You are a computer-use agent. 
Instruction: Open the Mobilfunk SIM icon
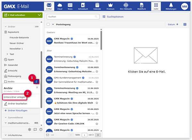point(141,6)
